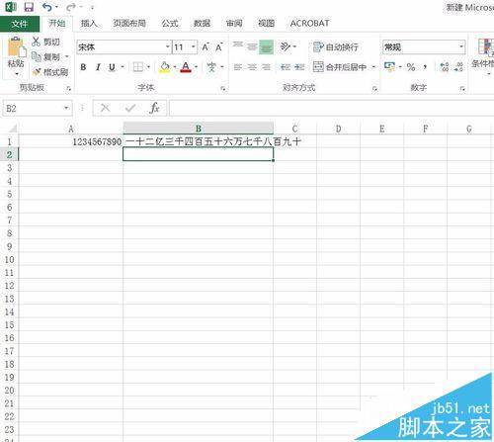The image size is (494, 442).
Task: Apply accounting number format icon
Action: pos(389,67)
